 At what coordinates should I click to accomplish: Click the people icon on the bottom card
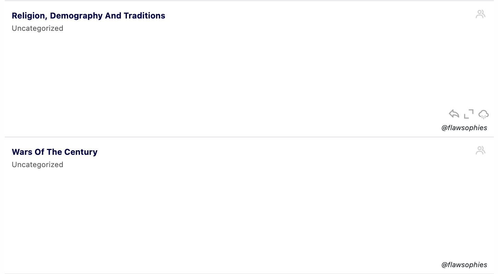coord(481,150)
